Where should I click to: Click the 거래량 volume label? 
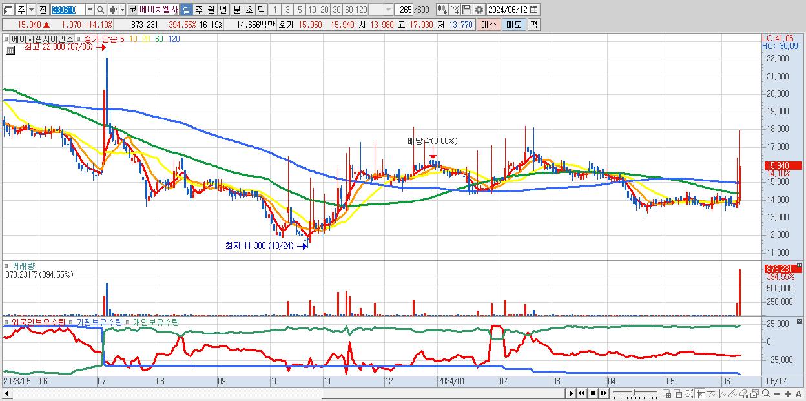(x=23, y=265)
